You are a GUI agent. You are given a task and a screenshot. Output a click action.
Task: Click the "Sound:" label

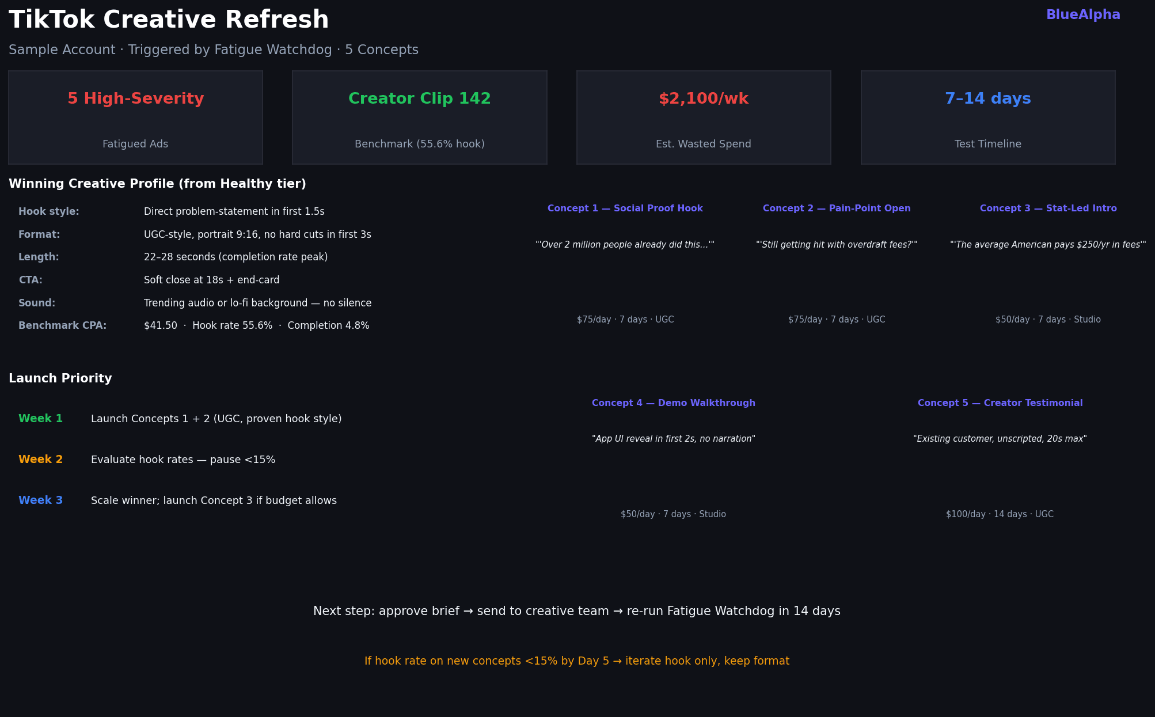pos(37,304)
